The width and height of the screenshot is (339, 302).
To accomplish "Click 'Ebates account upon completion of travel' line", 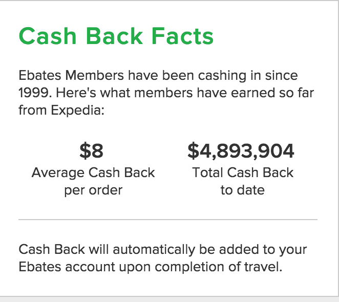I will coord(151,267).
